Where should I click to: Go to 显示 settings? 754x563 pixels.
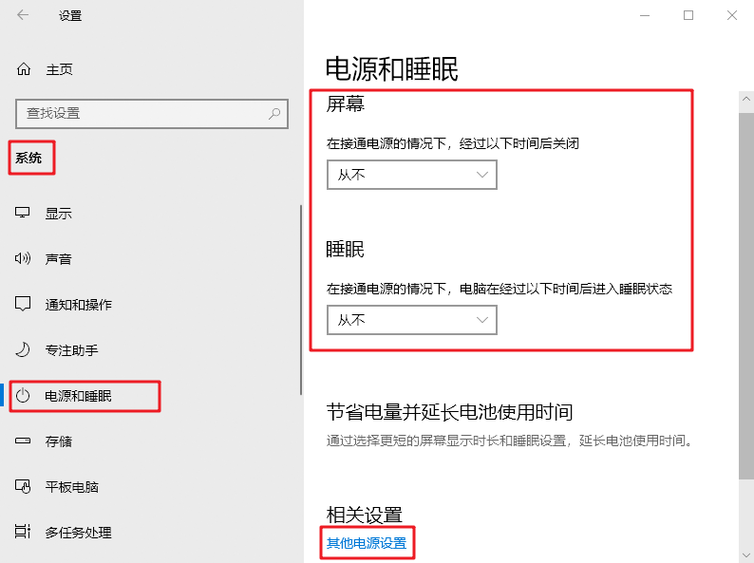coord(59,213)
